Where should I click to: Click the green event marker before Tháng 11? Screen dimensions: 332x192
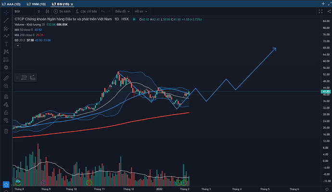pos(89,183)
